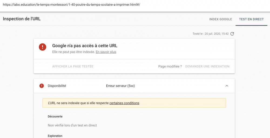Click the red alert icon next to Disponibilité
This screenshot has height=138, width=270.
tap(42, 86)
